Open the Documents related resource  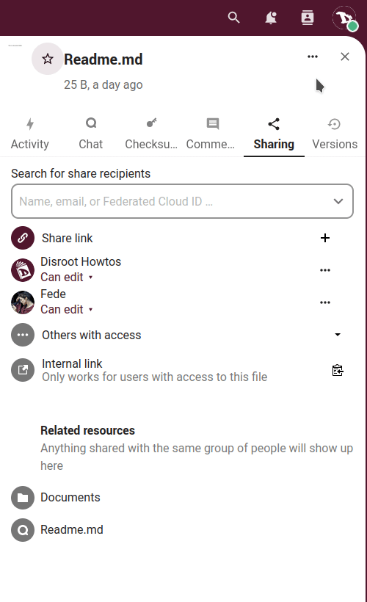point(70,498)
